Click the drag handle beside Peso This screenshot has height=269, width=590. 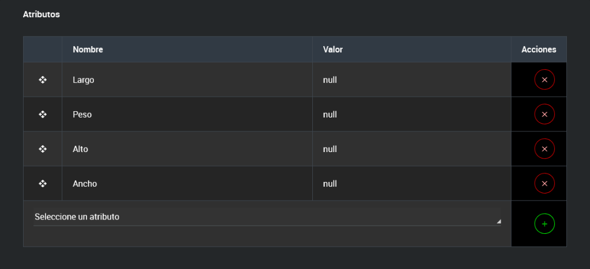pyautogui.click(x=43, y=114)
